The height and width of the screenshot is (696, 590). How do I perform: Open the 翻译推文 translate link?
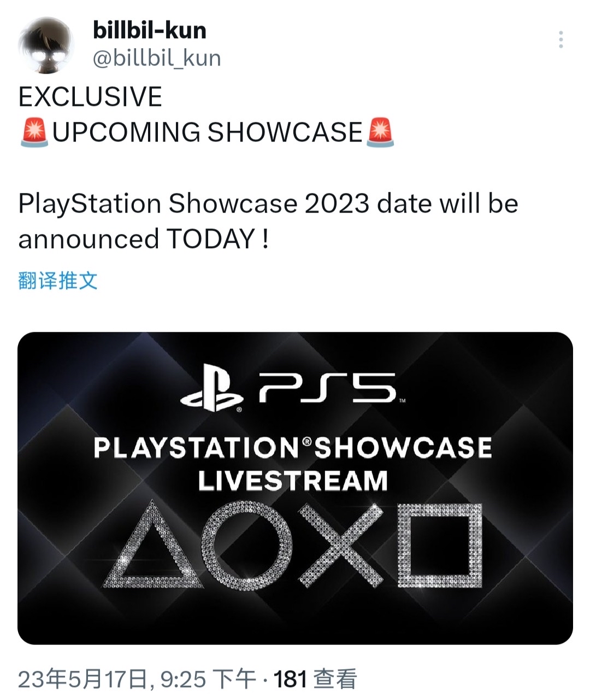pyautogui.click(x=58, y=279)
